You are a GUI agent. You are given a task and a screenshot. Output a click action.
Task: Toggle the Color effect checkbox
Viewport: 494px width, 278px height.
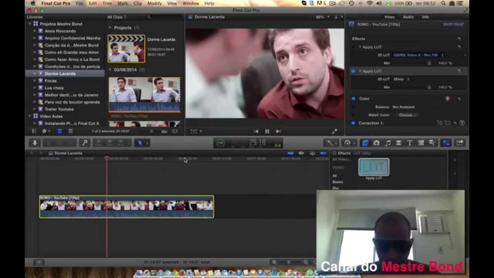point(353,99)
